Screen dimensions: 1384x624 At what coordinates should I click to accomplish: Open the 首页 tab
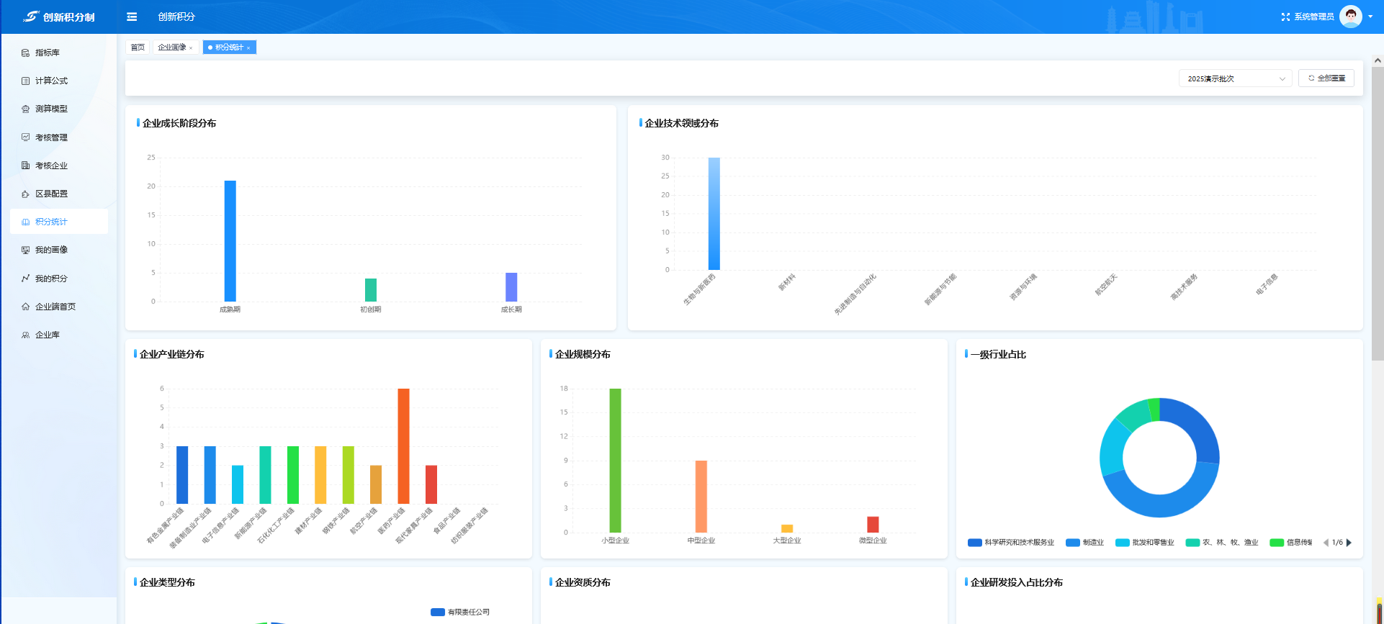click(x=138, y=48)
